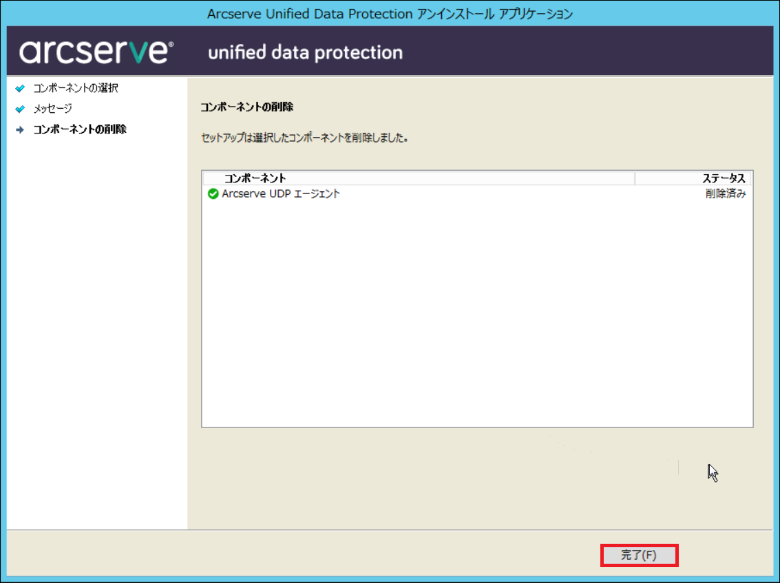Click the checkmark icon next to メッセージ

(x=20, y=109)
